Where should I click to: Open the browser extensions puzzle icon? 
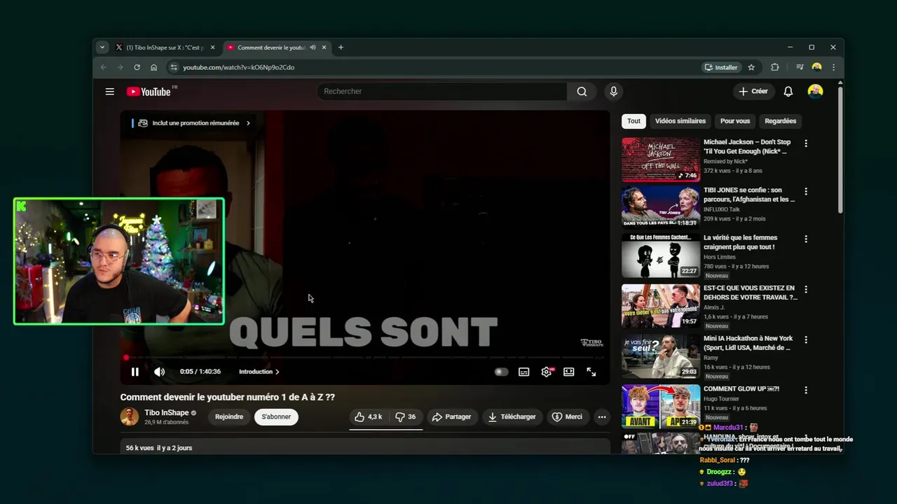click(x=774, y=67)
